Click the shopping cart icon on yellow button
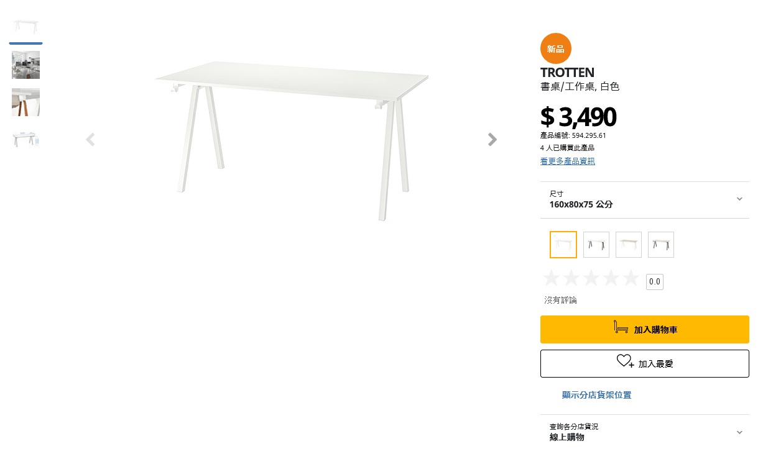This screenshot has width=763, height=449. [x=620, y=327]
